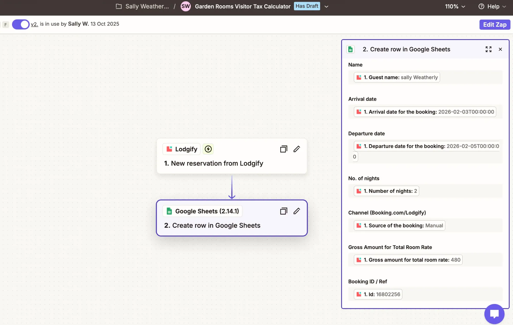Click the Source of the booking pill
This screenshot has width=513, height=325.
point(399,226)
